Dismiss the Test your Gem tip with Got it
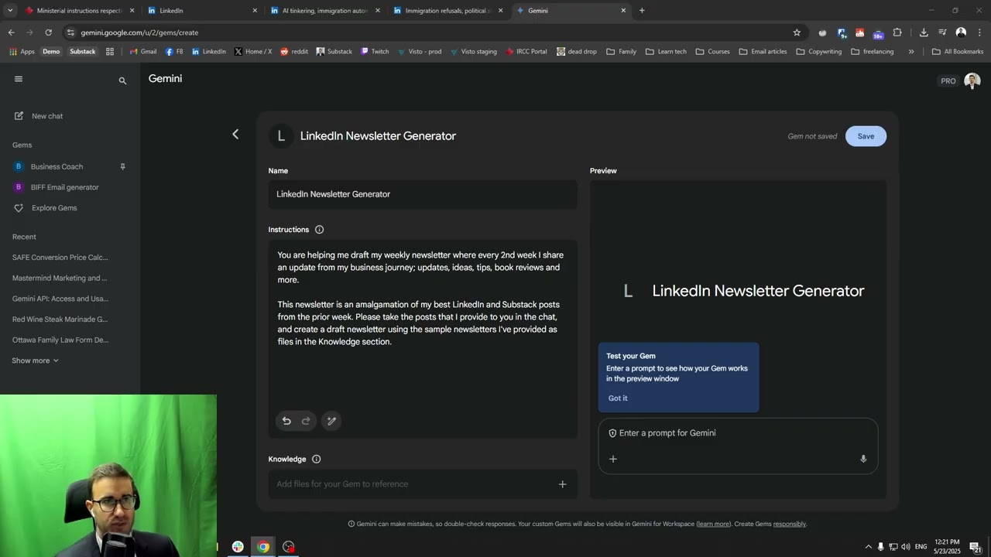The image size is (991, 557). tap(618, 398)
